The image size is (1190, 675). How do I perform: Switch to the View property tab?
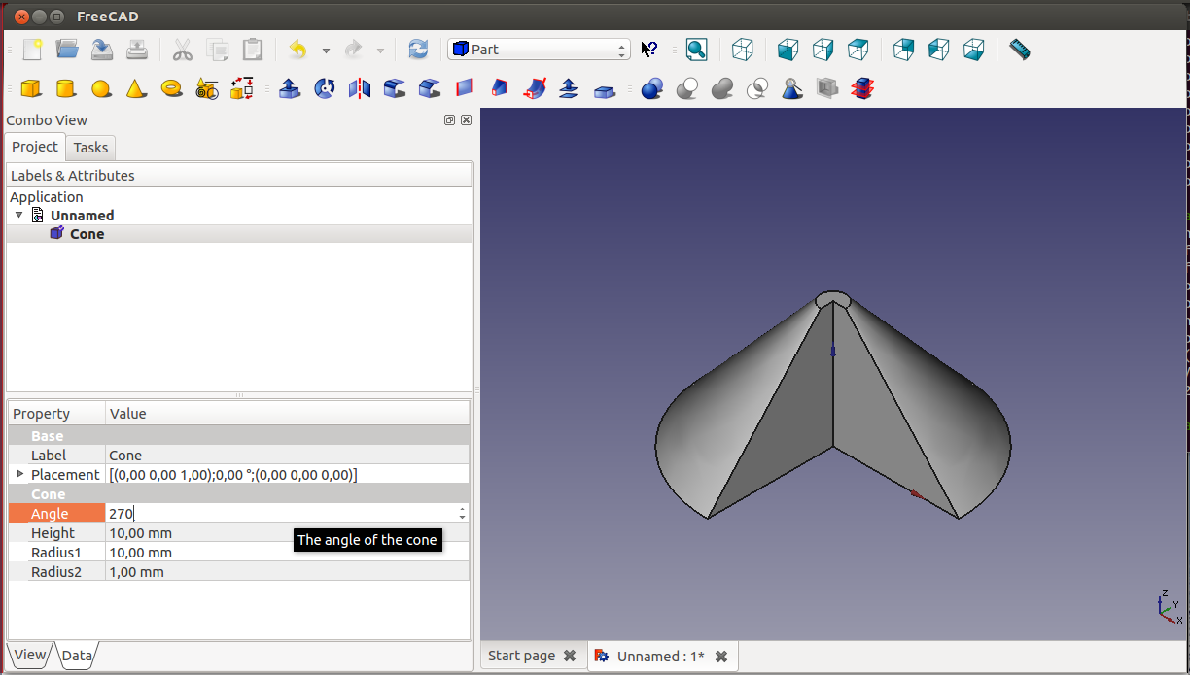(29, 655)
